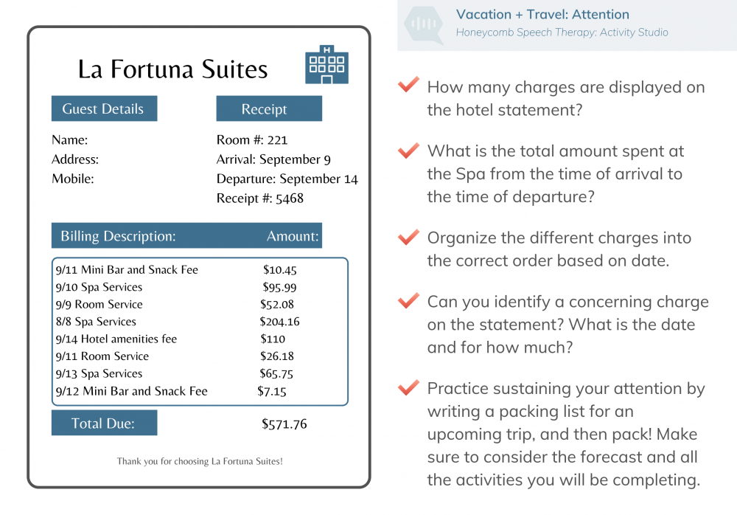The image size is (737, 515).
Task: Click the Billing Description header bar
Action: pos(186,235)
